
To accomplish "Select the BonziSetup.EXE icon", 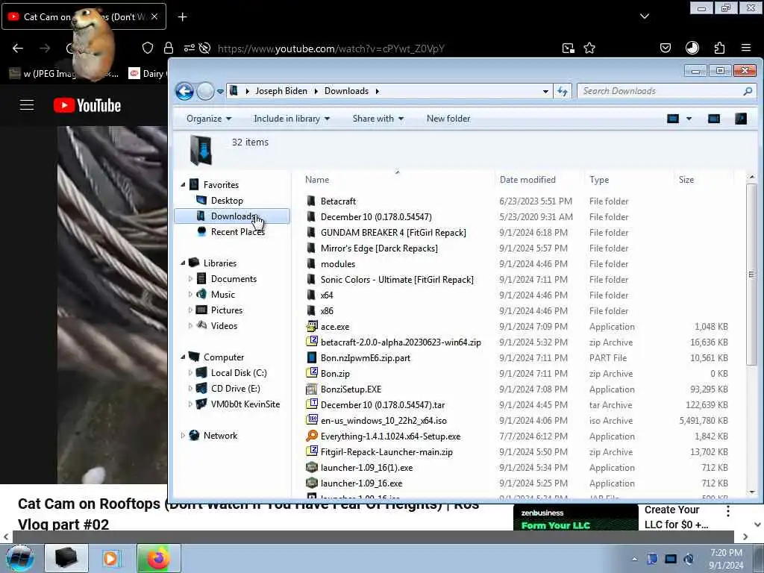I will point(311,389).
